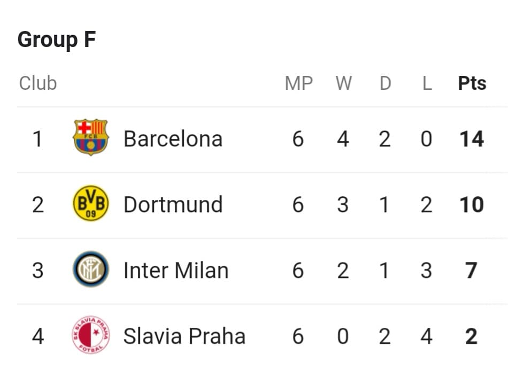Click the Dortmund BVB logo
Image resolution: width=508 pixels, height=370 pixels.
91,204
